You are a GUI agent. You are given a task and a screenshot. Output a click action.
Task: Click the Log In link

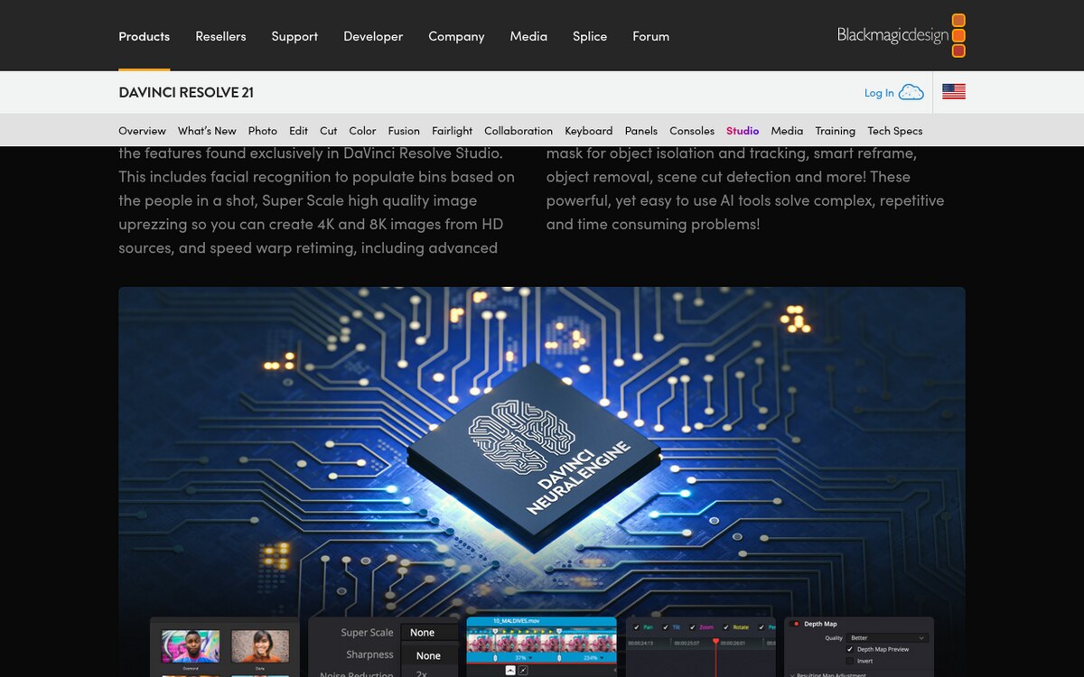[879, 93]
